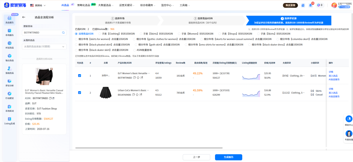
Task: Expand the 监控中心 menu
Action: point(167,5)
